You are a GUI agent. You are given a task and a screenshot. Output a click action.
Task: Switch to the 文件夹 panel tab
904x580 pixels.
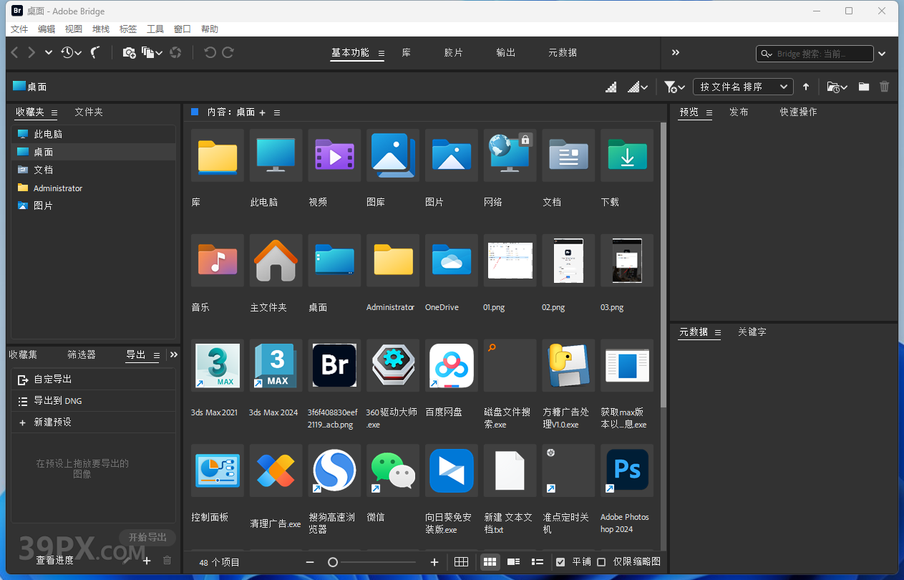pyautogui.click(x=89, y=112)
